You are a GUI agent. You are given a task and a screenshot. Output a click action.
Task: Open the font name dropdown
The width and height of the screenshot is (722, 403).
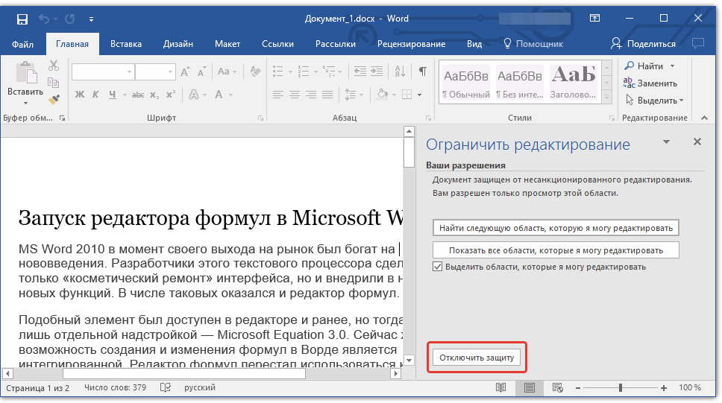pos(129,72)
